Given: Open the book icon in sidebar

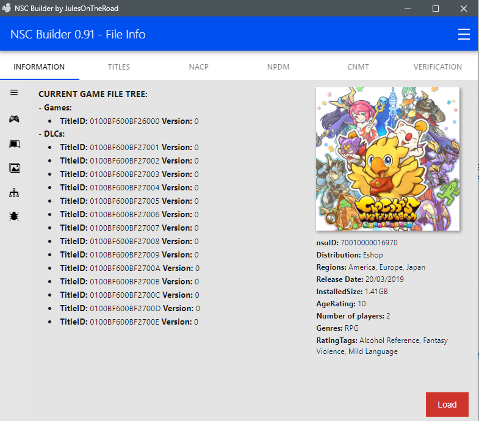Looking at the screenshot, I should coord(15,143).
